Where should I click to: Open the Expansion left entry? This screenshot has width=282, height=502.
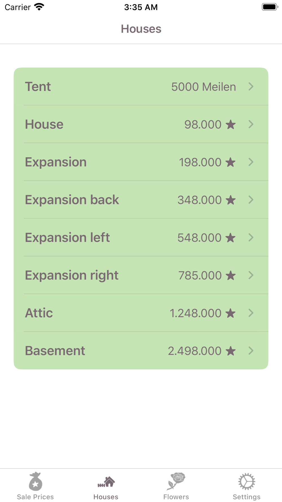point(67,237)
